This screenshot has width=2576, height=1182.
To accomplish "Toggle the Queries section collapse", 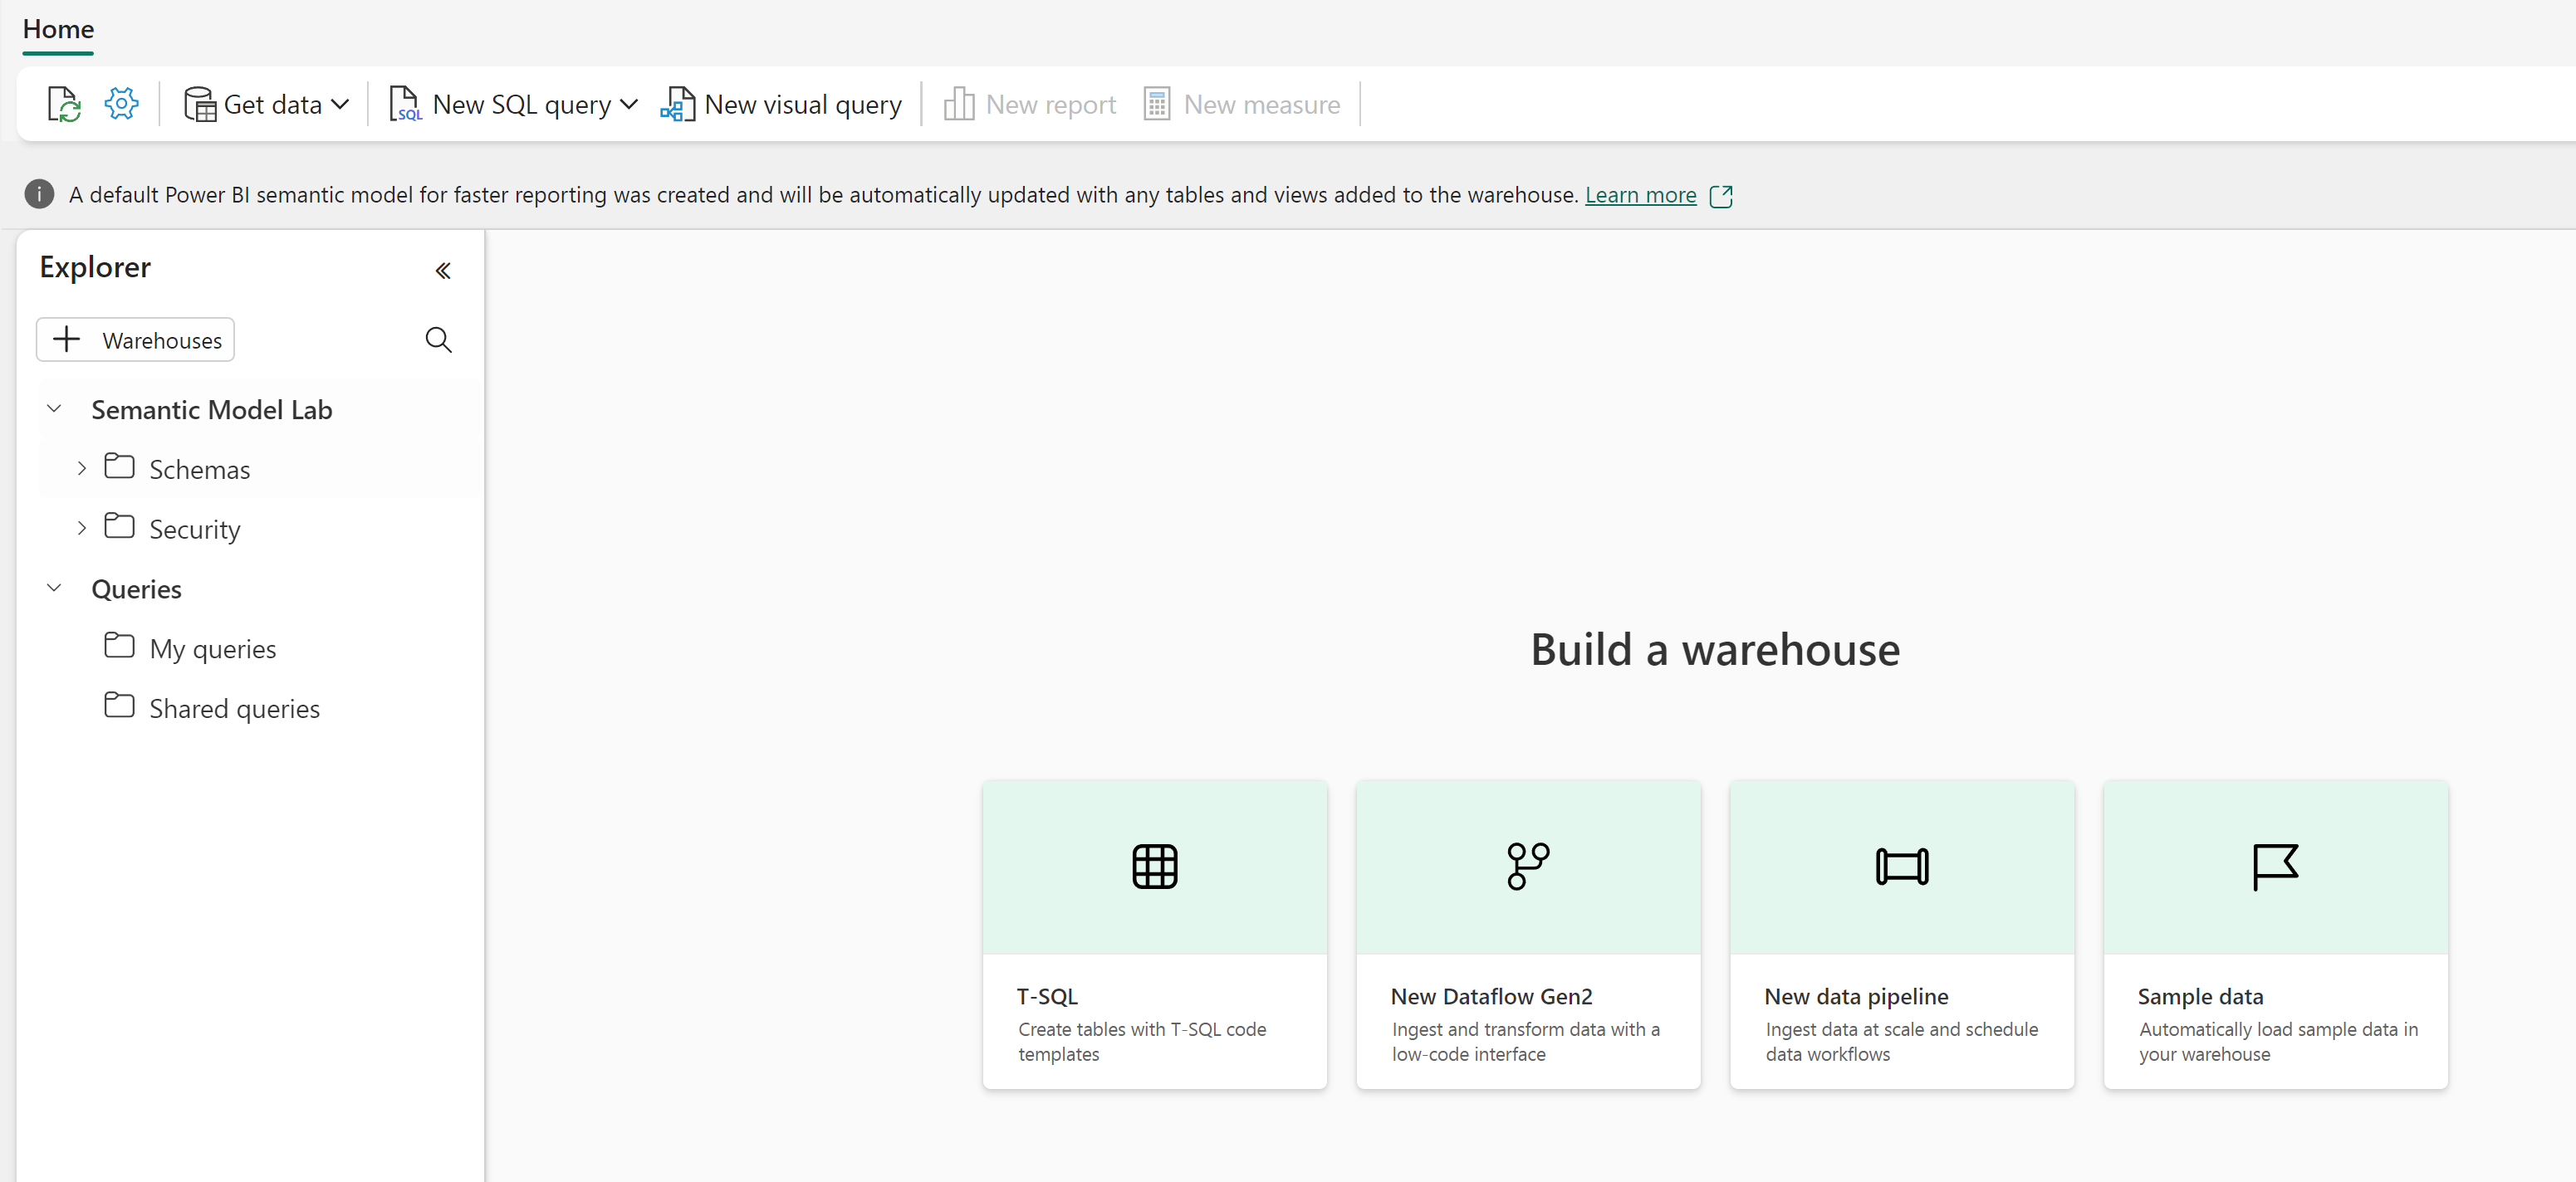I will click(54, 588).
